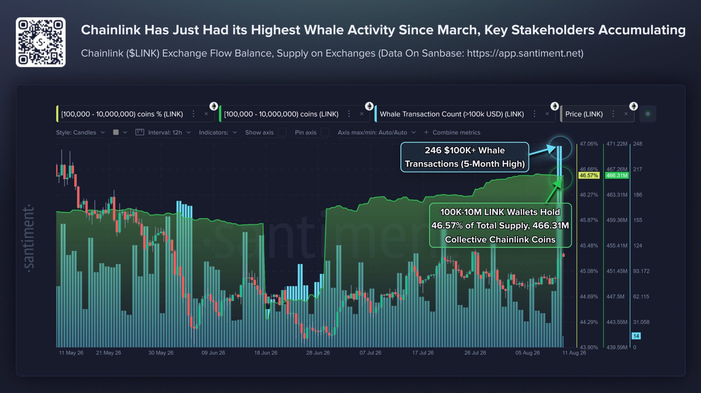Image resolution: width=701 pixels, height=393 pixels.
Task: Open the Style: Candles dropdown
Action: click(x=81, y=132)
